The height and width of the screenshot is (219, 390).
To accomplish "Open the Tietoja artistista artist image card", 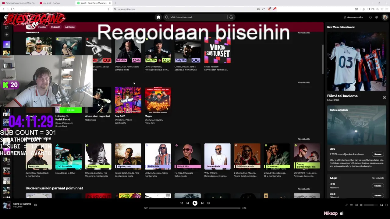I will click(357, 125).
